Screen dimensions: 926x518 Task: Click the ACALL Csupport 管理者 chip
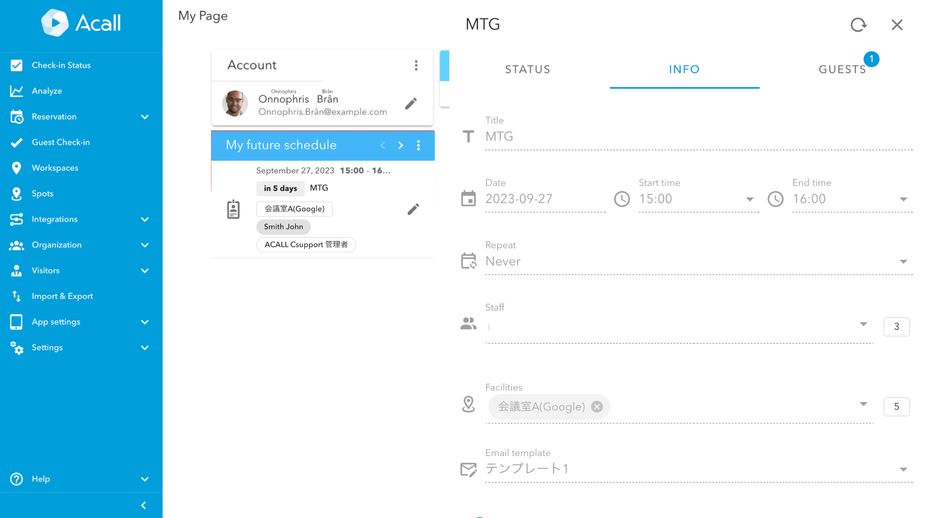[306, 245]
